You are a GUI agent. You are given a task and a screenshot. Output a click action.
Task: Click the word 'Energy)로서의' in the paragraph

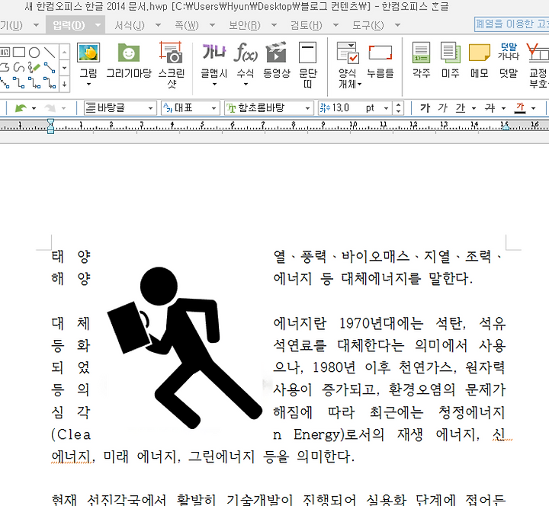pyautogui.click(x=339, y=435)
